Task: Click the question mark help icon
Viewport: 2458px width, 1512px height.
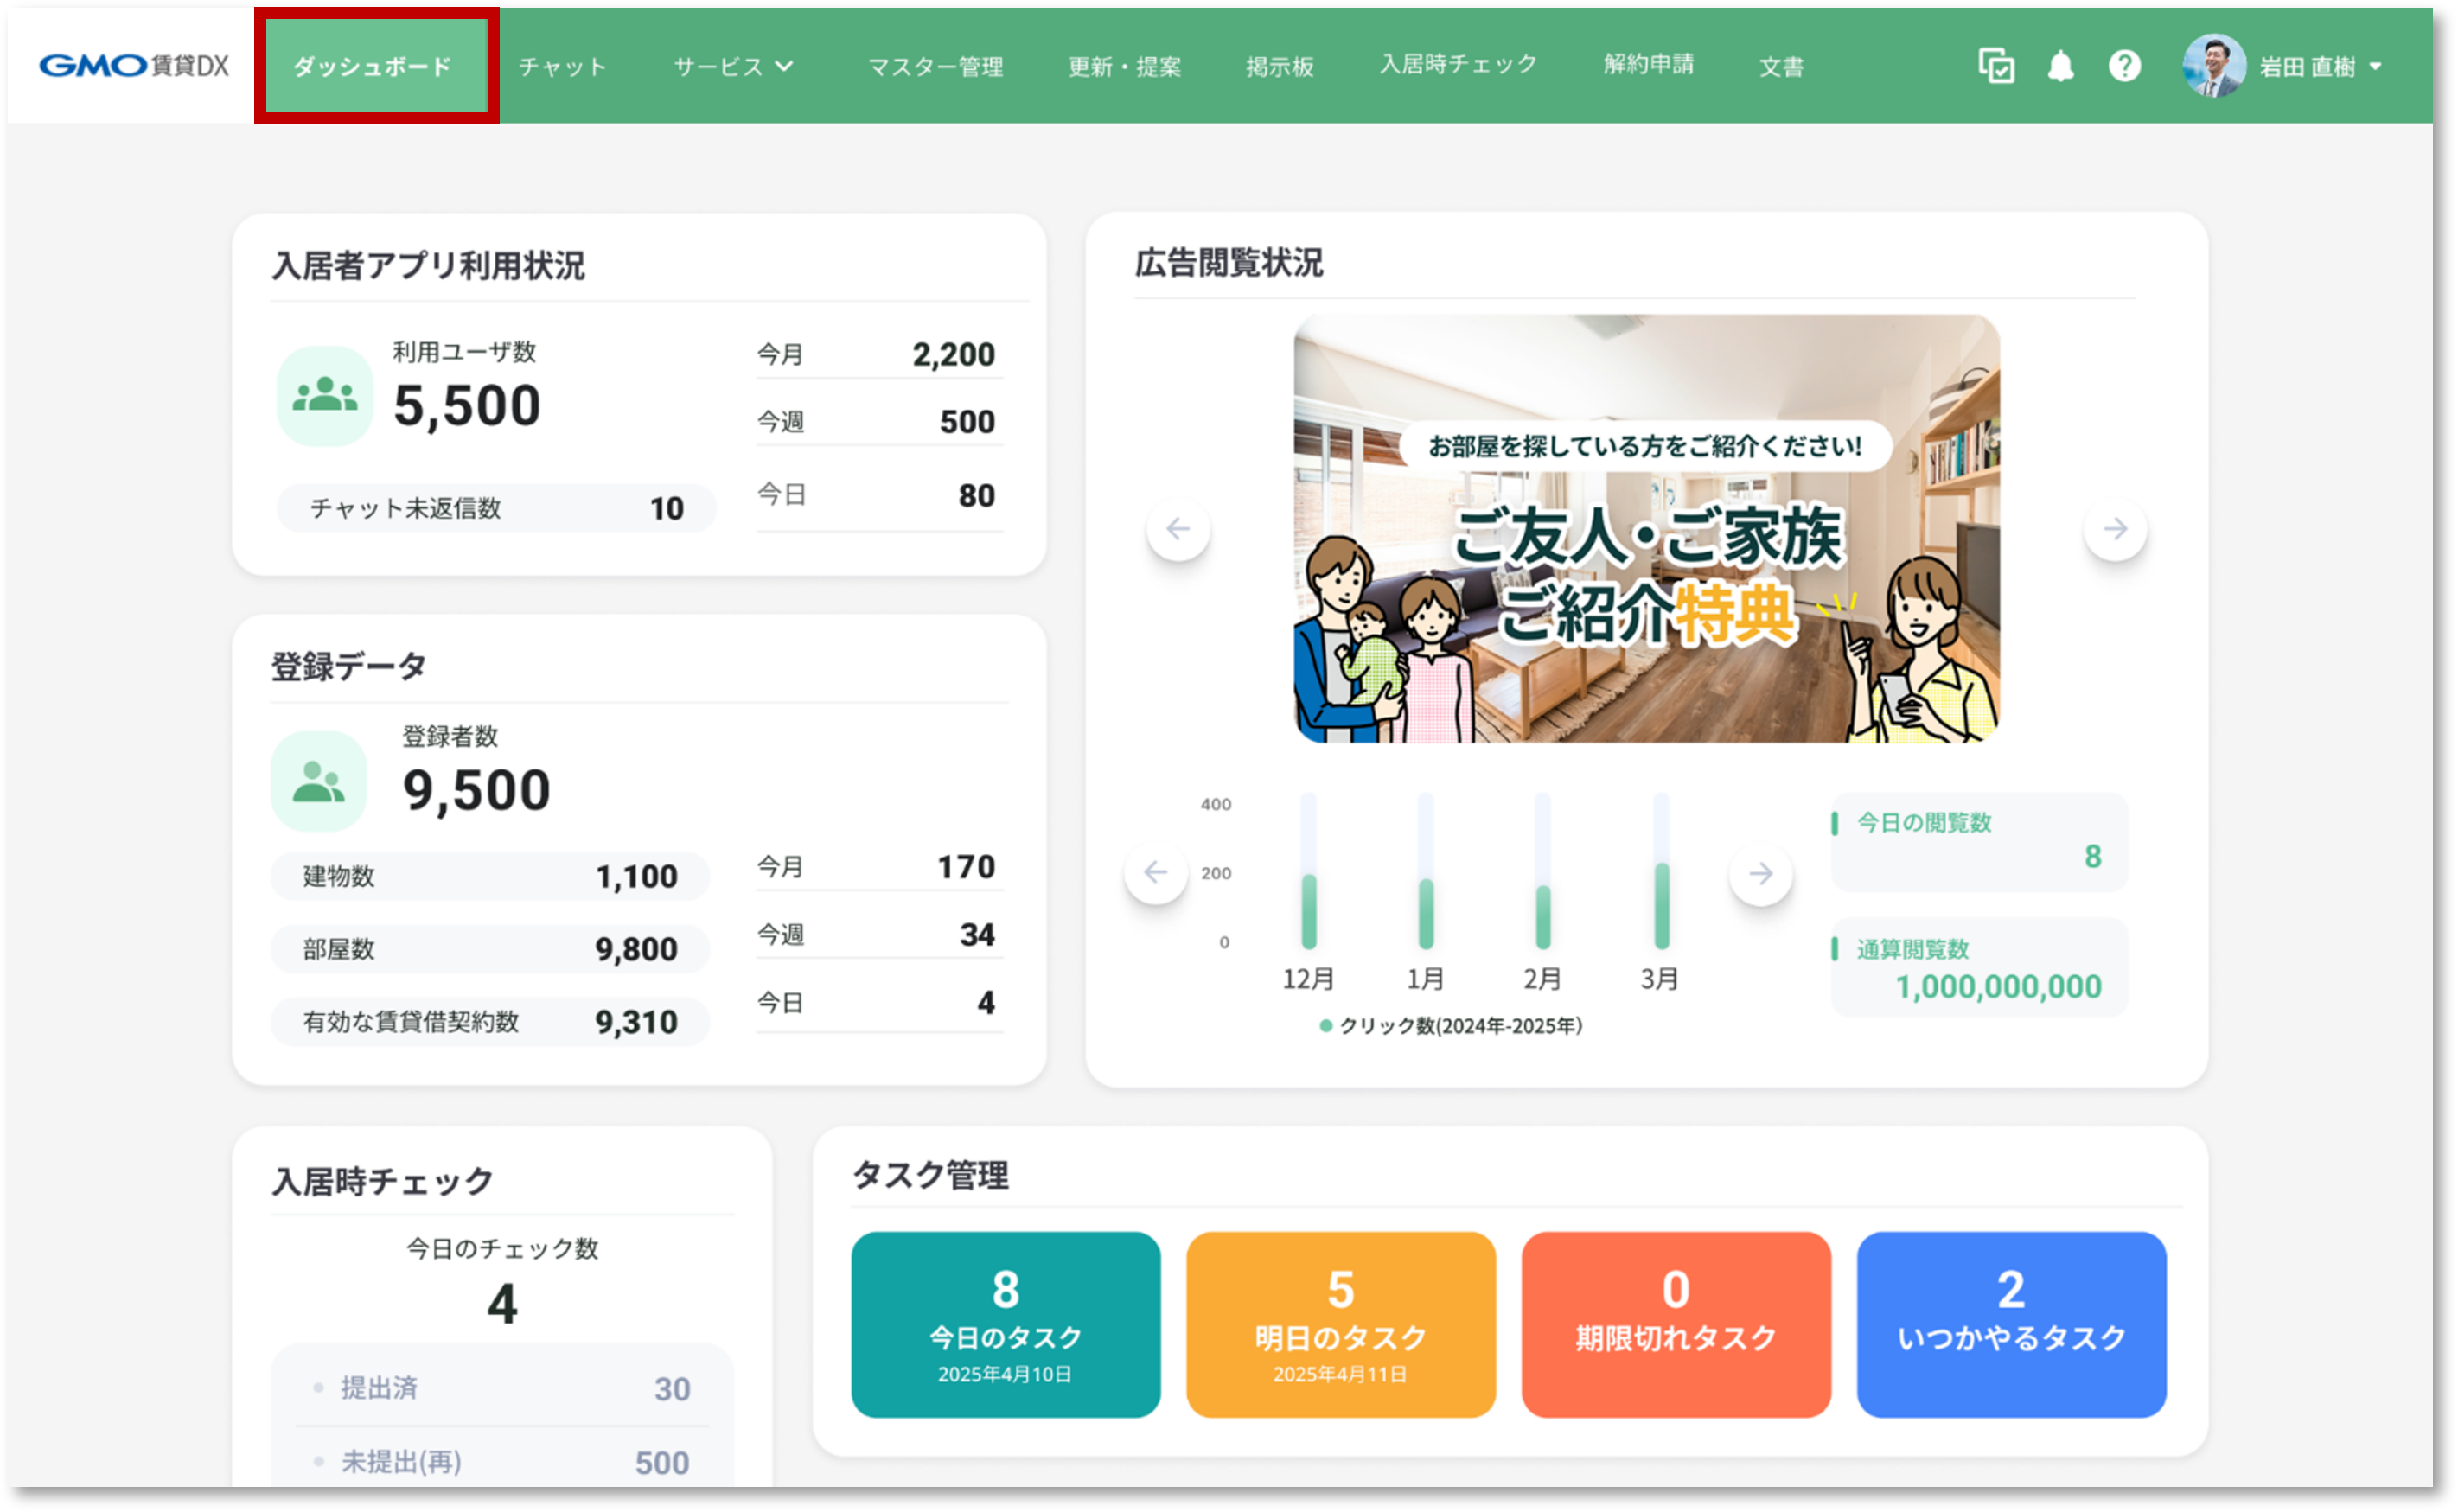Action: [x=2126, y=65]
